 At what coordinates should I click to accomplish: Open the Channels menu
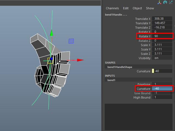[112, 8]
